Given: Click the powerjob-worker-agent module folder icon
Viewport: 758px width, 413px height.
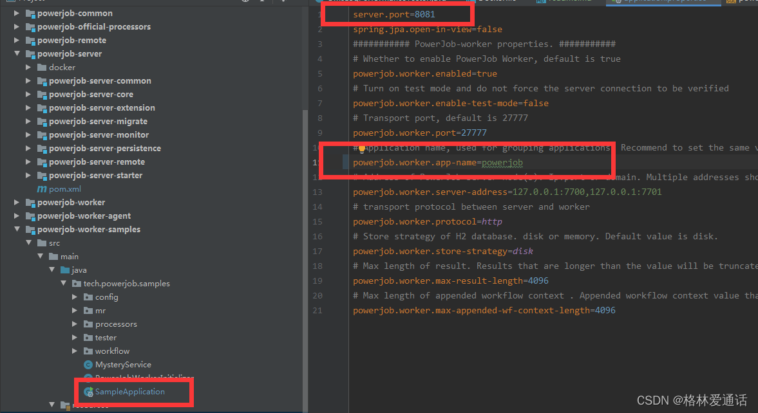Looking at the screenshot, I should click(x=30, y=216).
